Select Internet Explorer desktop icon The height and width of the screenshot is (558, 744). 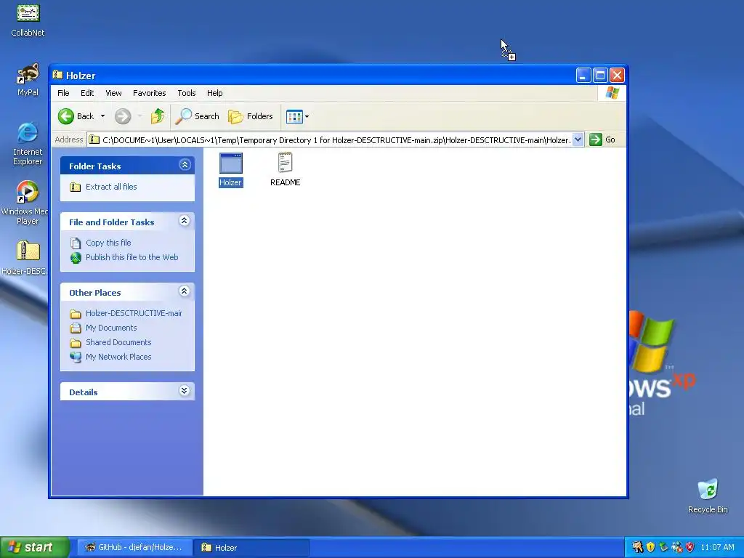point(28,144)
